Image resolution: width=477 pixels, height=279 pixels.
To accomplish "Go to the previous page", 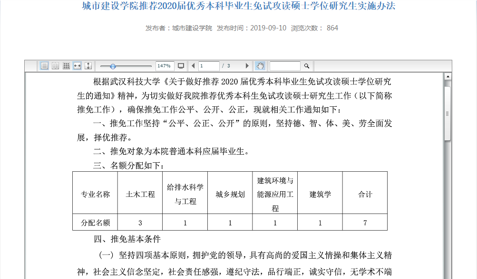I will click(x=193, y=66).
